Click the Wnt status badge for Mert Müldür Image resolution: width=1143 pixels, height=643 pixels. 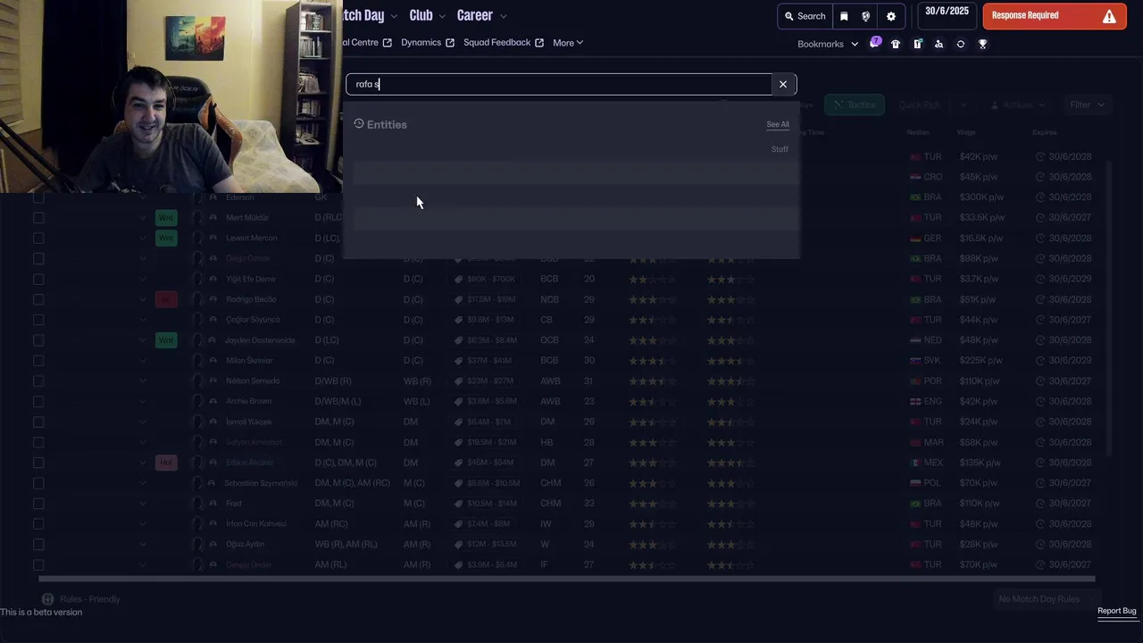tap(166, 218)
